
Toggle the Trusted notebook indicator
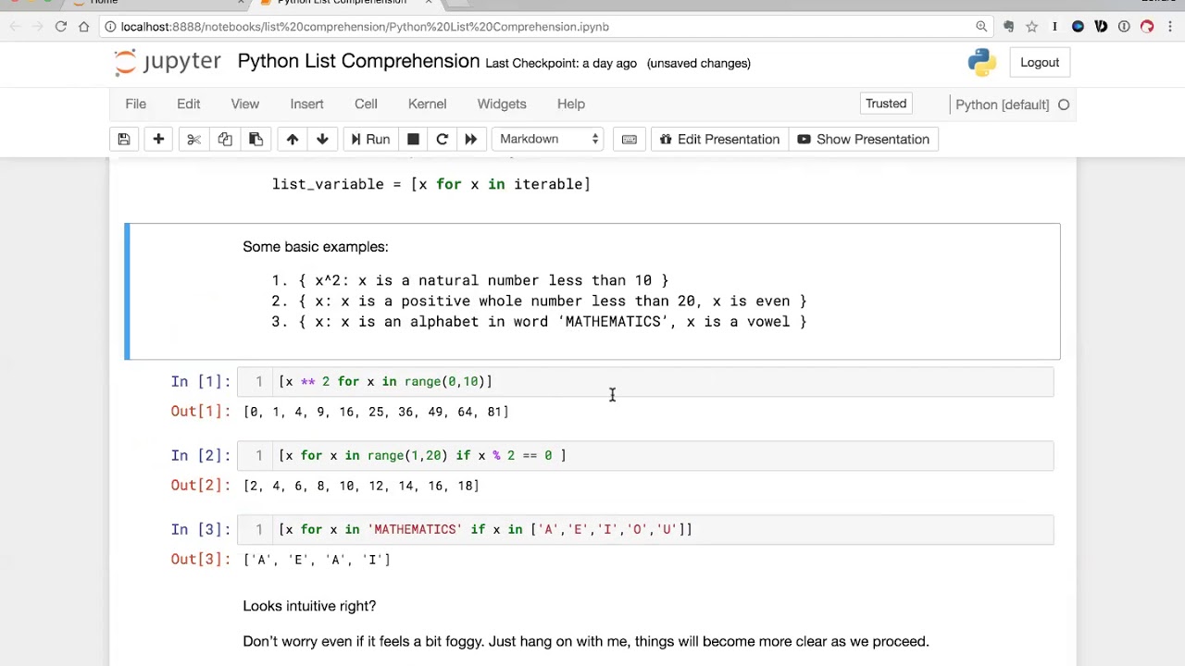[x=886, y=104]
